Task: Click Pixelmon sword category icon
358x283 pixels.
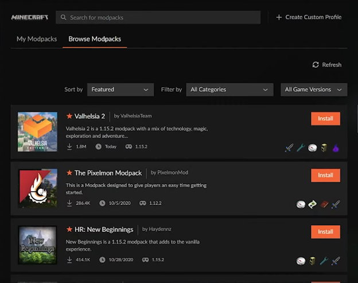Action: pyautogui.click(x=336, y=204)
